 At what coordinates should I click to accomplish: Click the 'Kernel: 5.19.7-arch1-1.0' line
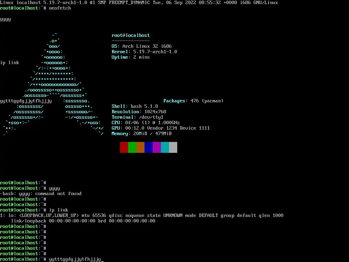pos(144,52)
